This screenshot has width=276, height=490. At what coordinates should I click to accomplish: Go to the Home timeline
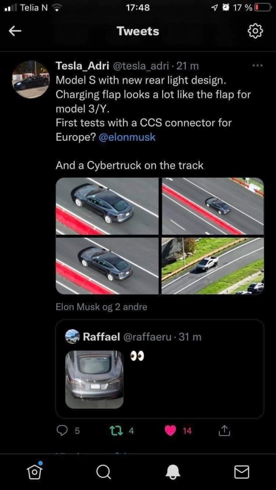pos(34,472)
